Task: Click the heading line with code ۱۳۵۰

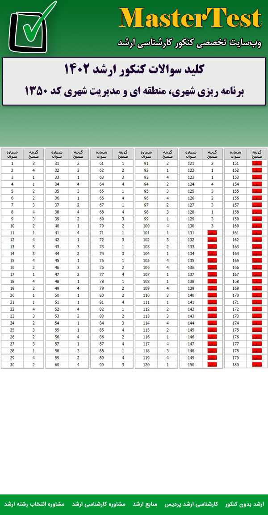Action: pos(134,91)
